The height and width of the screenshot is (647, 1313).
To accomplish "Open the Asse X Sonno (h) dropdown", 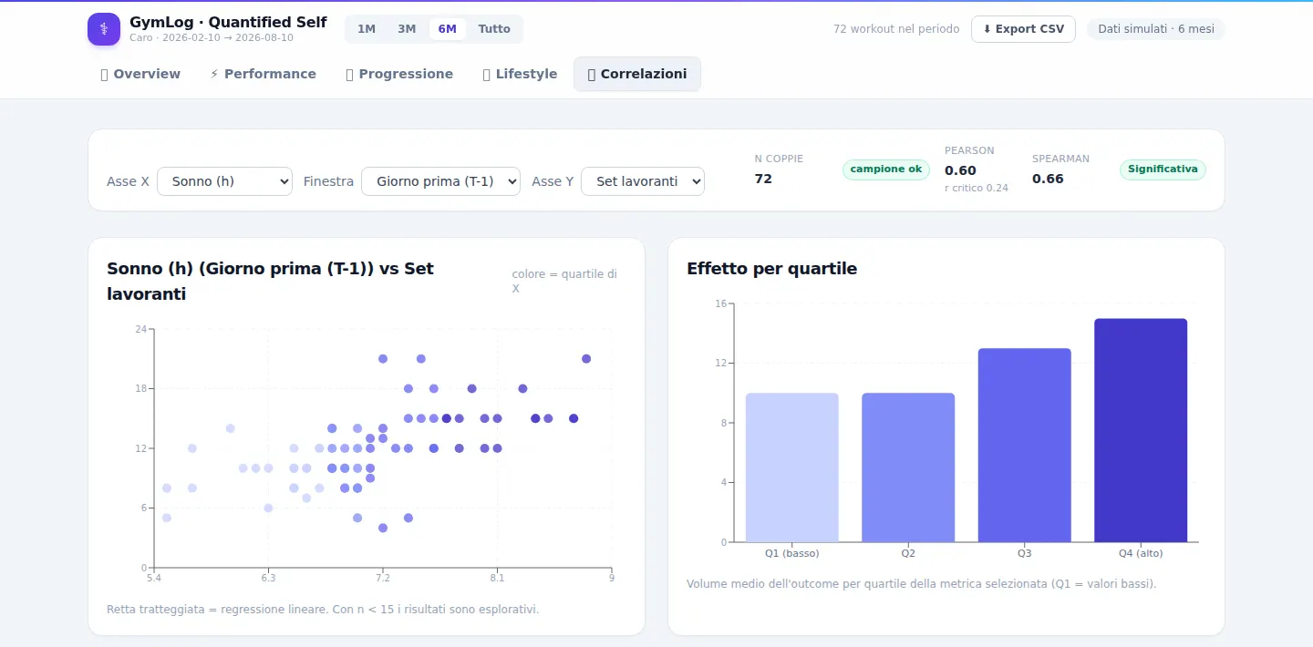I will 224,181.
